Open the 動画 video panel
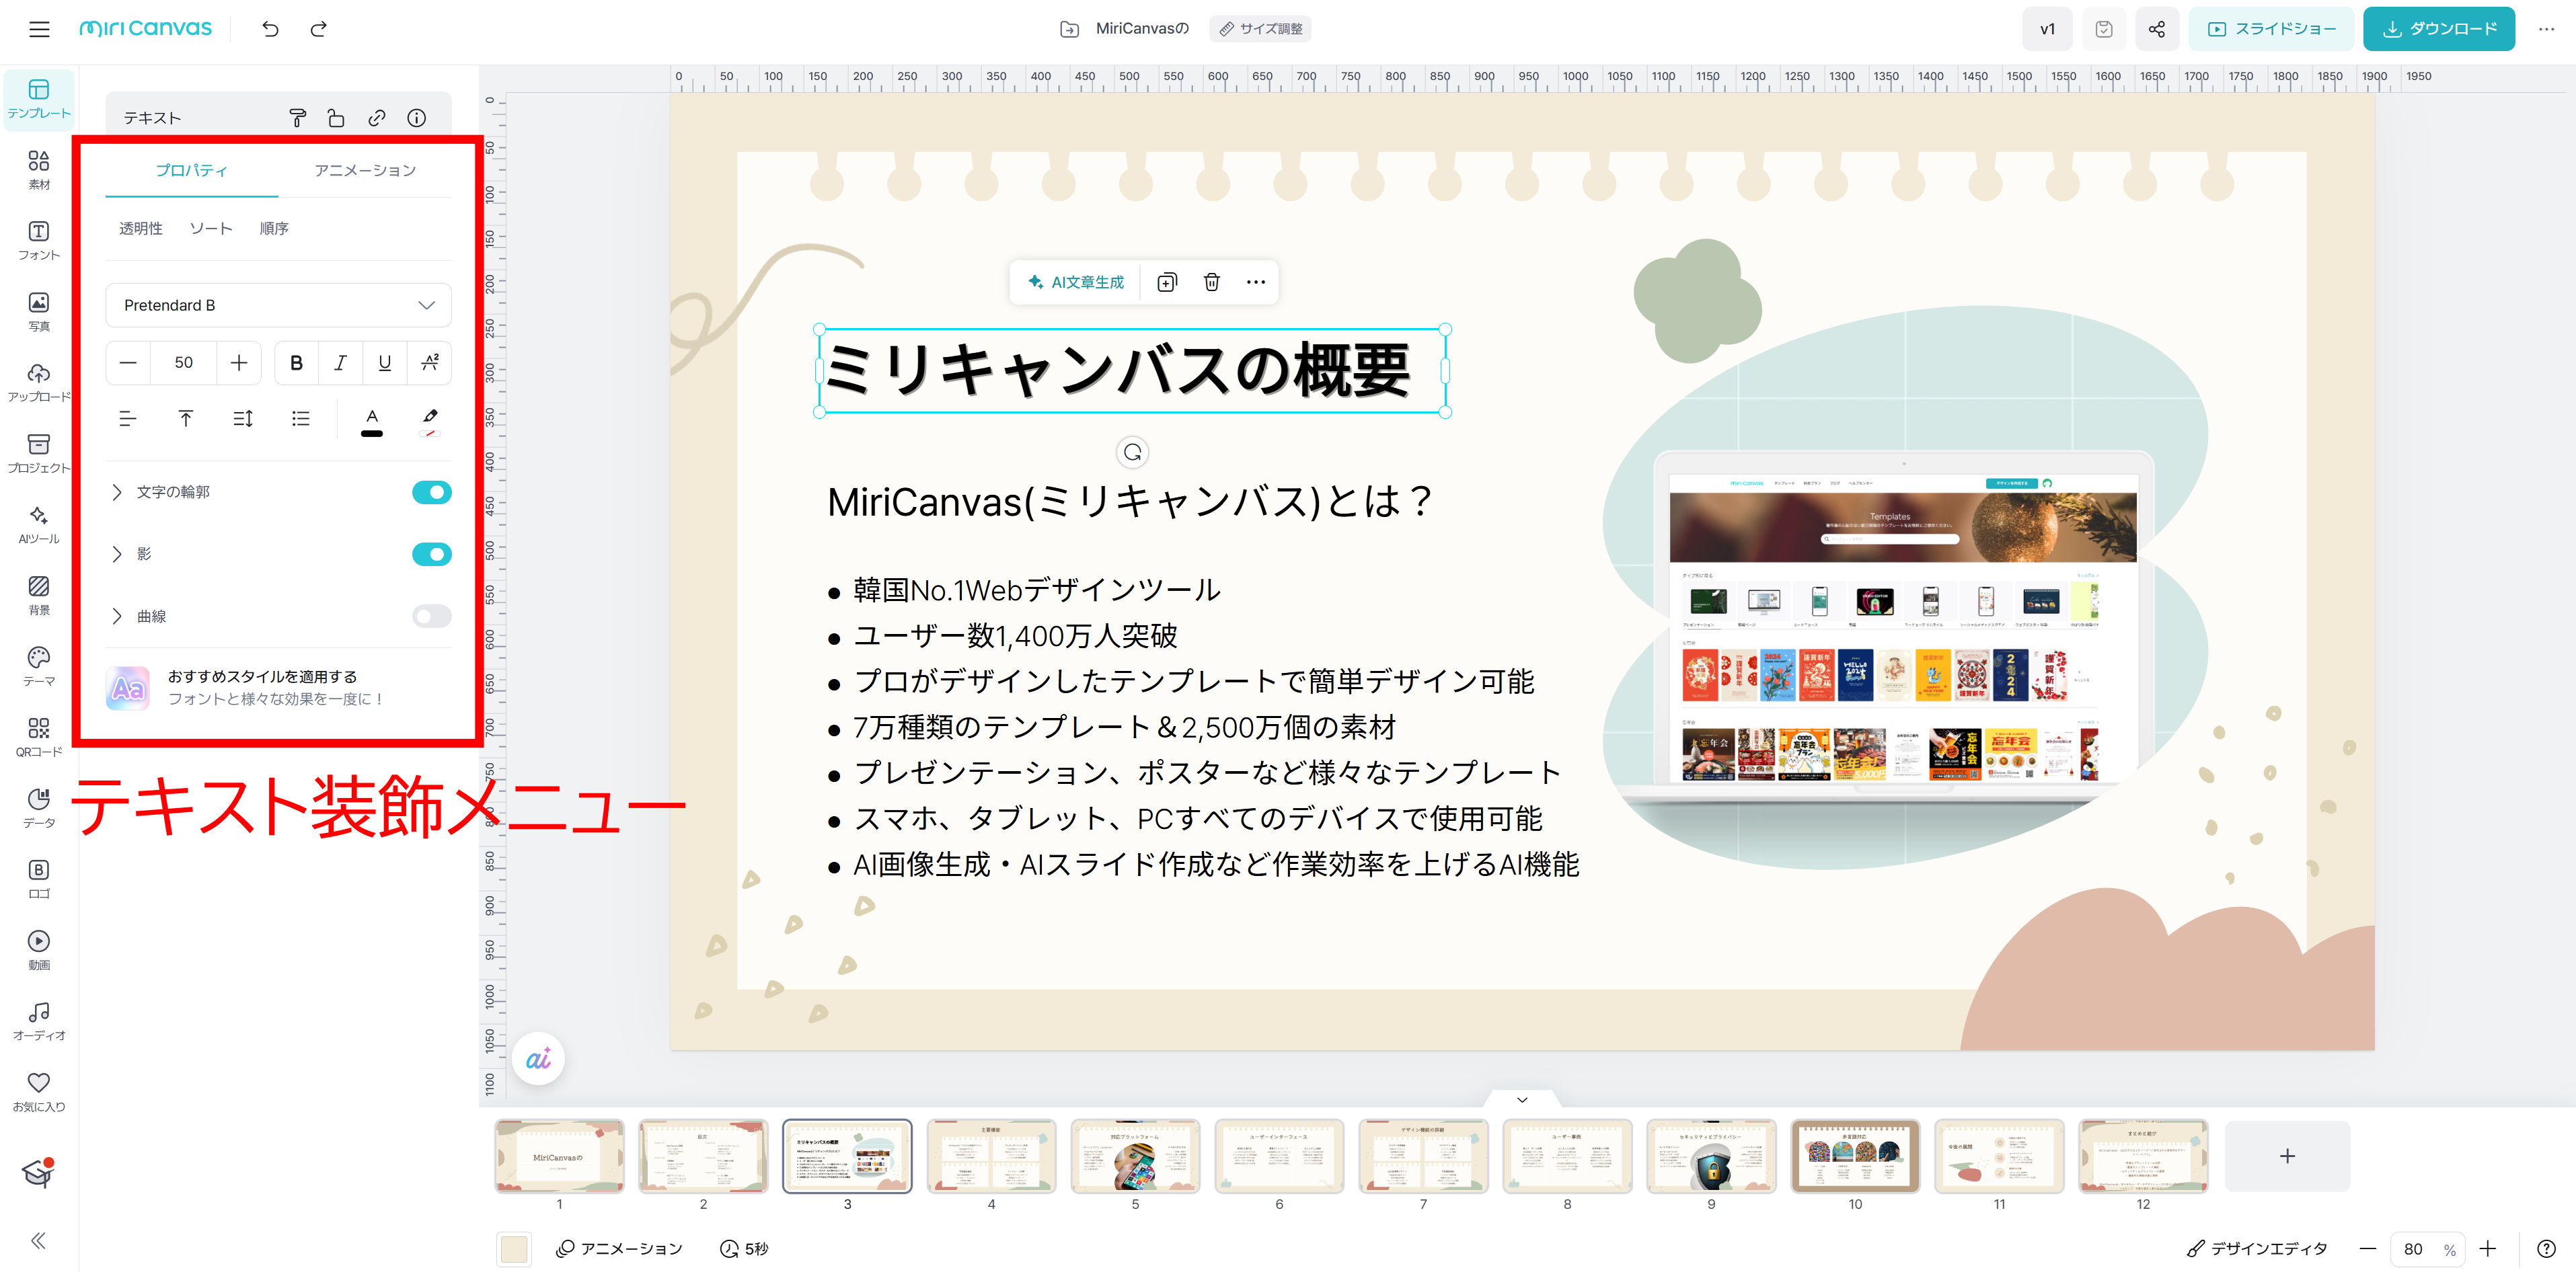The image size is (2576, 1272). click(39, 950)
